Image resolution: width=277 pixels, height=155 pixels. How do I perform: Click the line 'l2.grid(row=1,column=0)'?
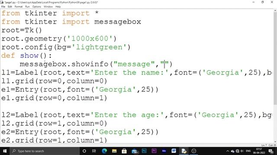pyautogui.click(x=54, y=124)
